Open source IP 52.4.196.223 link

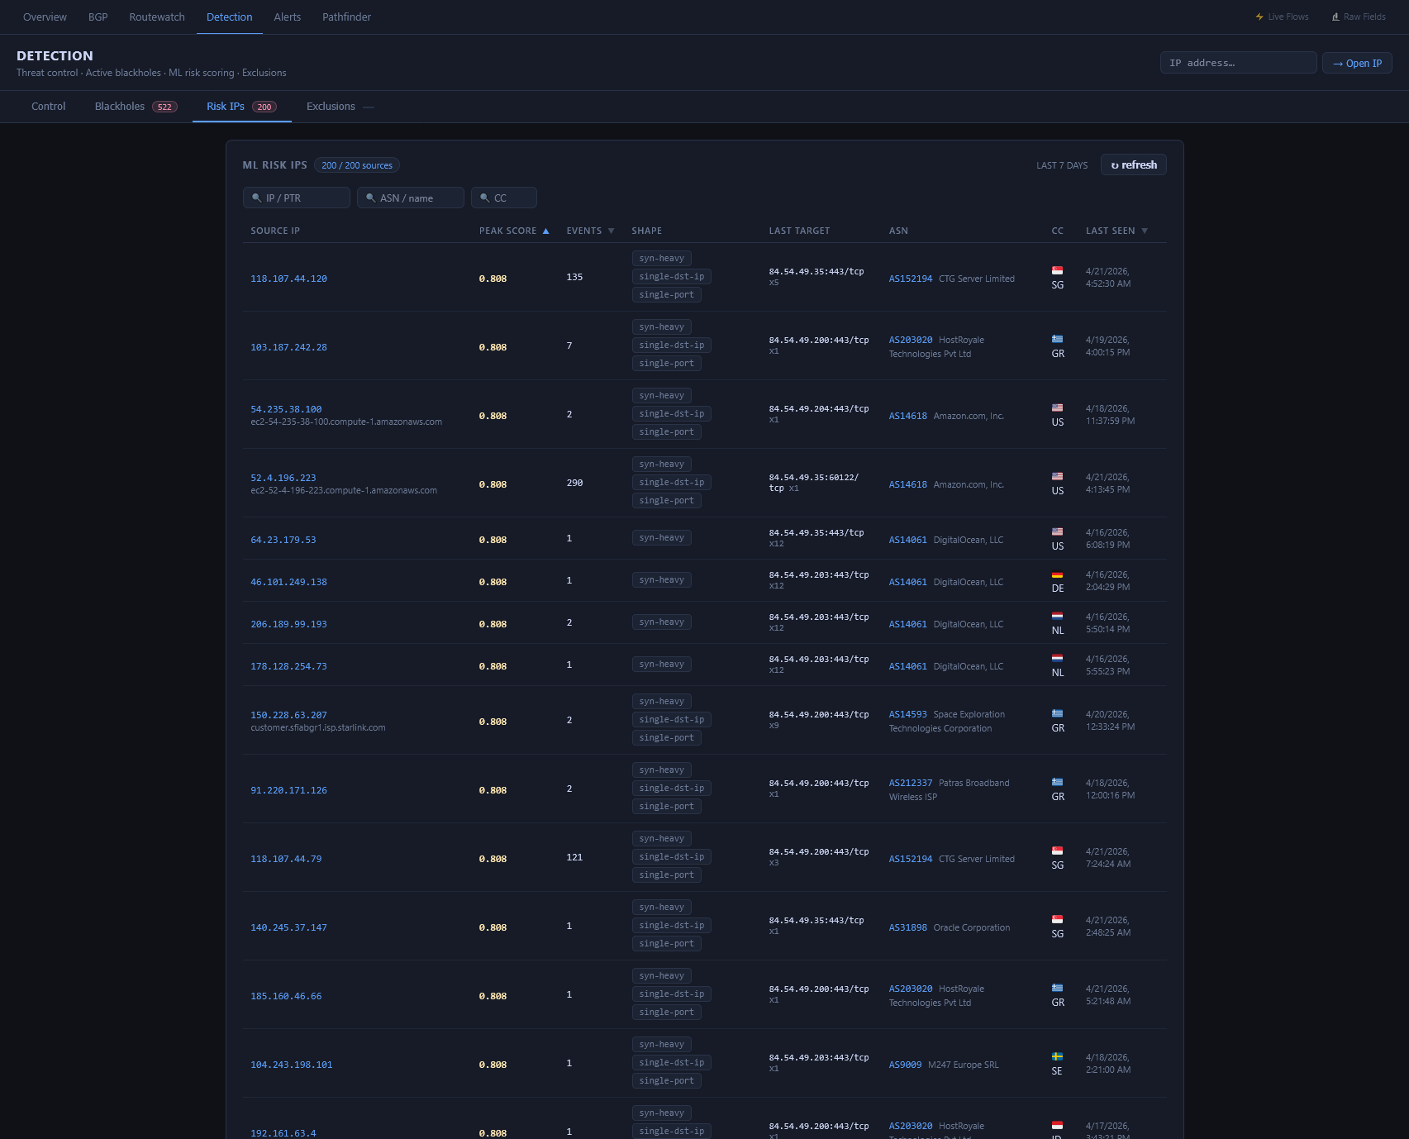(283, 478)
